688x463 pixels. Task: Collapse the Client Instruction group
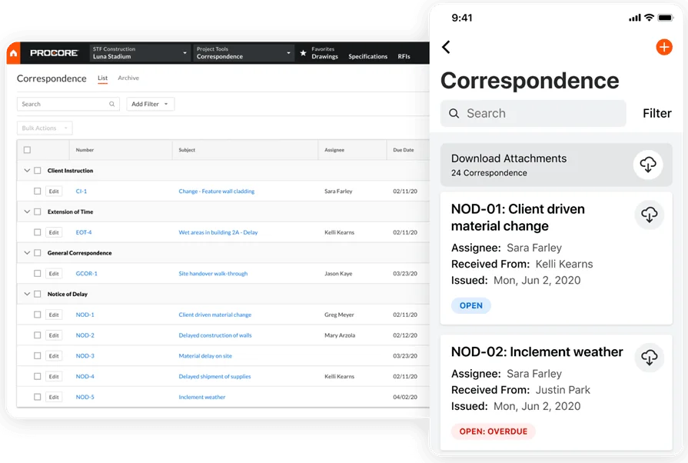click(x=27, y=170)
